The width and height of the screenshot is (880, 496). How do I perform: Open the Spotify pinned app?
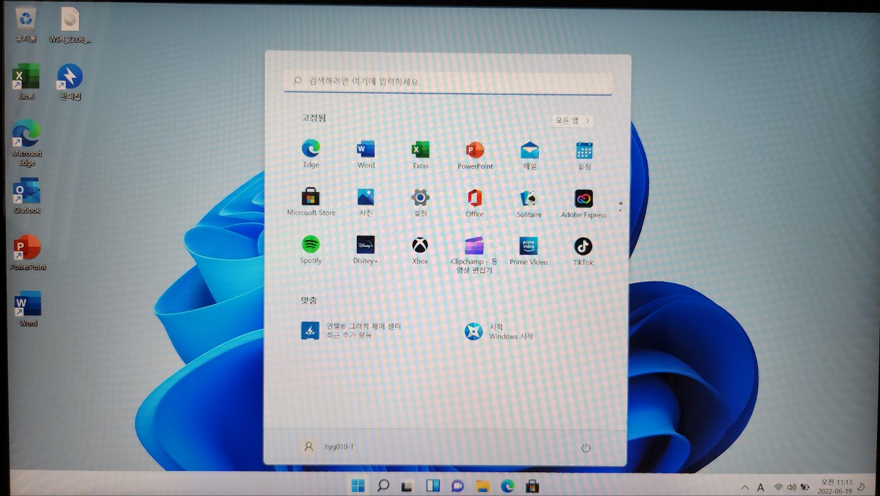[x=310, y=250]
